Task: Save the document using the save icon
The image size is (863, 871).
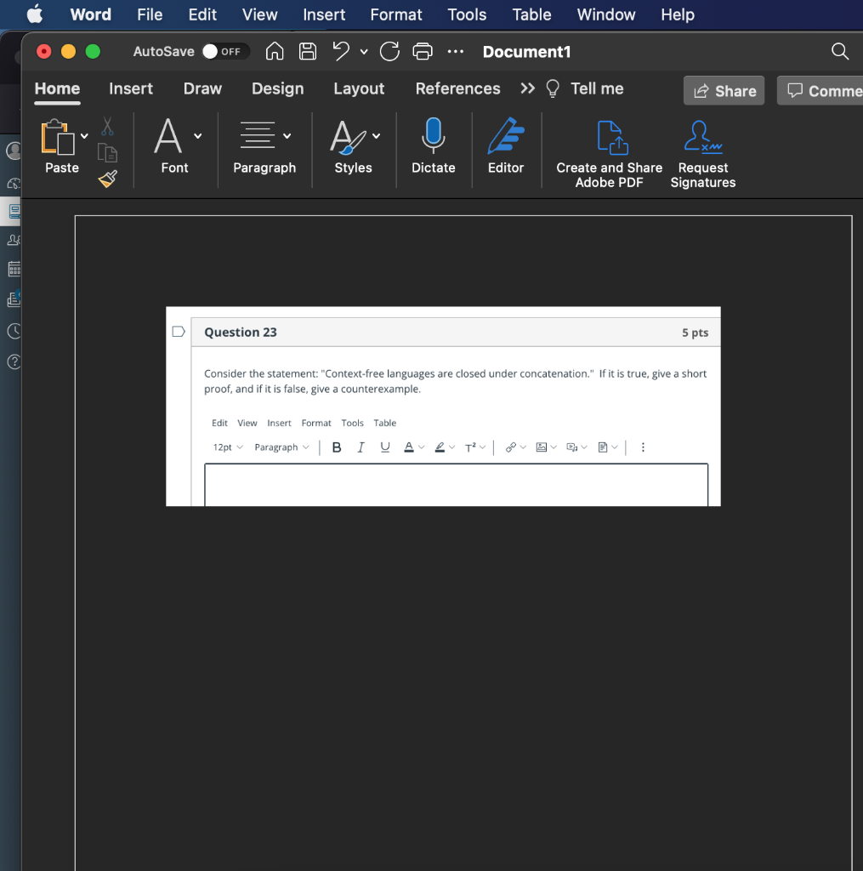Action: (308, 51)
